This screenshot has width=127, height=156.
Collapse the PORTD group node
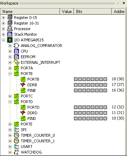point(10,102)
